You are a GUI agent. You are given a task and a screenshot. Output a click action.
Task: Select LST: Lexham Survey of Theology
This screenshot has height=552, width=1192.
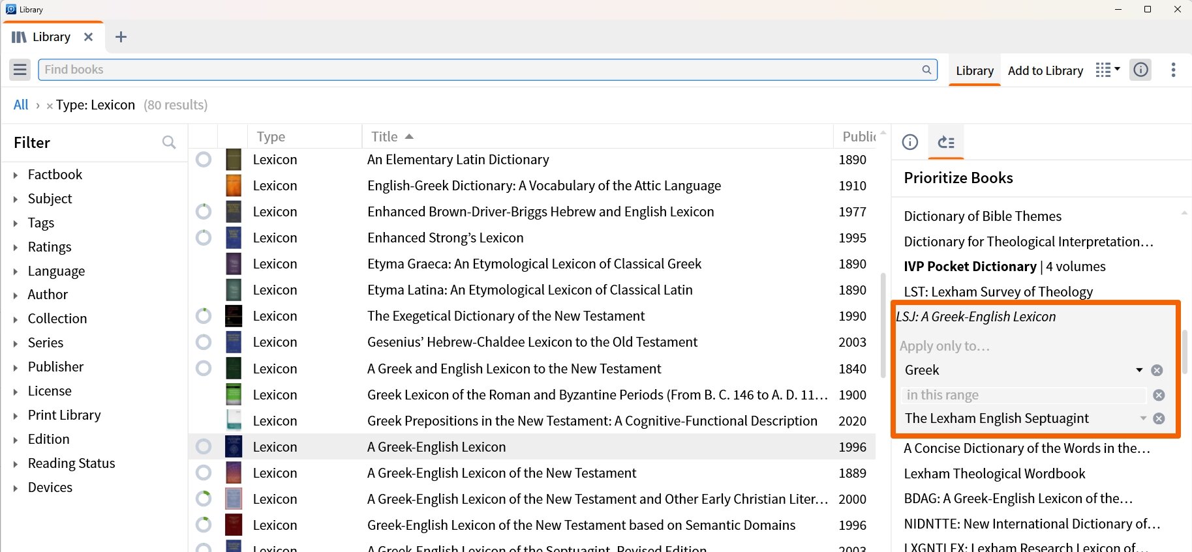click(x=998, y=292)
